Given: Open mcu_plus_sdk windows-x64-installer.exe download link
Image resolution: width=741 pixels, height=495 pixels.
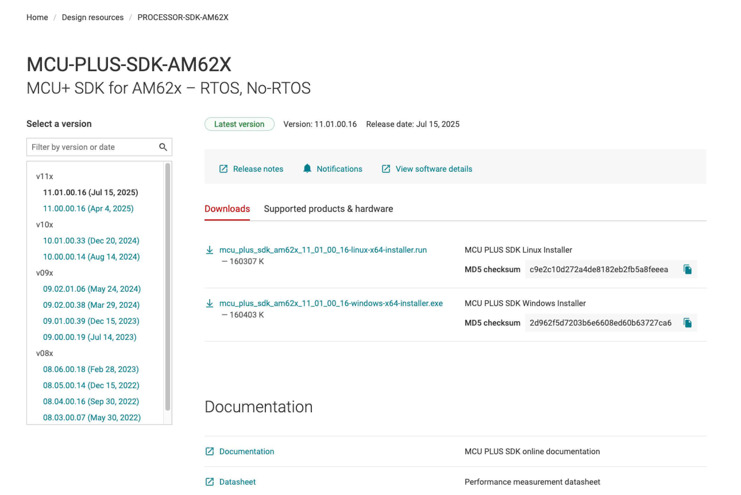Looking at the screenshot, I should coord(331,303).
